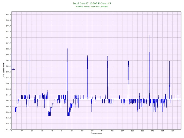Click the 2254.6 y-axis value
The height and width of the screenshot is (138, 184).
pos(8,89)
